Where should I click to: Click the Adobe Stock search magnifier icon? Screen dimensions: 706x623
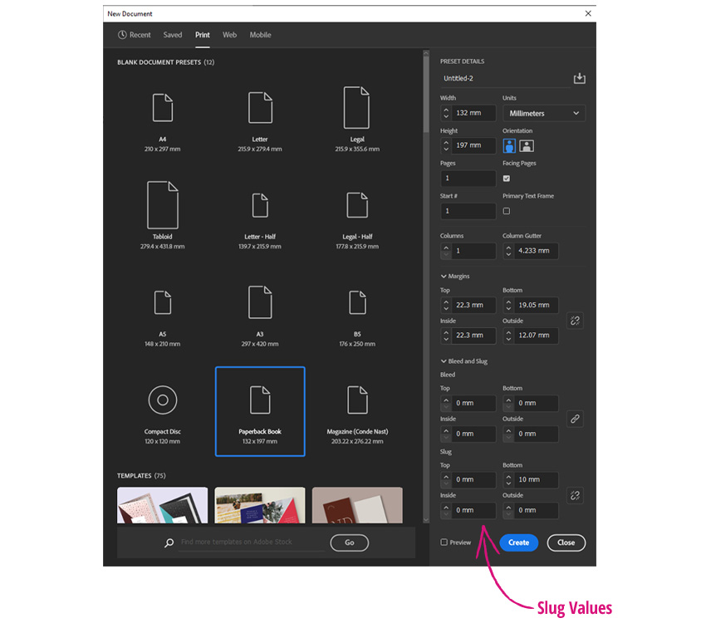coord(169,543)
